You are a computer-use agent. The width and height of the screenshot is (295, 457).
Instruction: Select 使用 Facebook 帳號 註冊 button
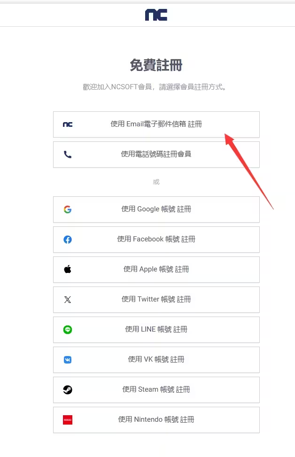tap(156, 240)
